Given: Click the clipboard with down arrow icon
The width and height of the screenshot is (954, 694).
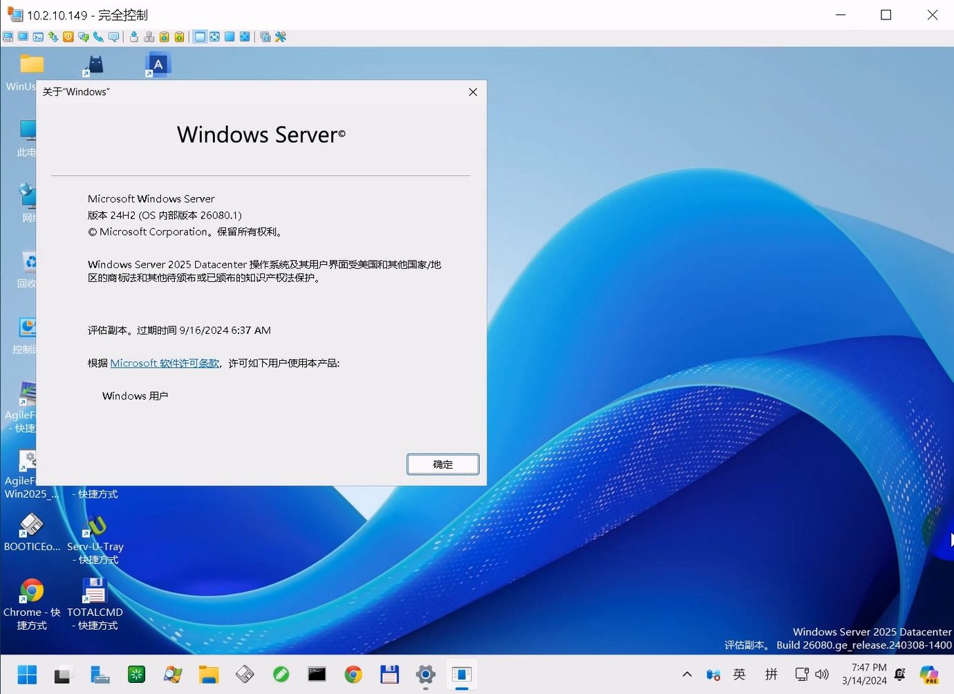Looking at the screenshot, I should [165, 37].
